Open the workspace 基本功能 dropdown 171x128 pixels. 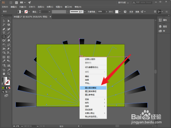(123, 2)
